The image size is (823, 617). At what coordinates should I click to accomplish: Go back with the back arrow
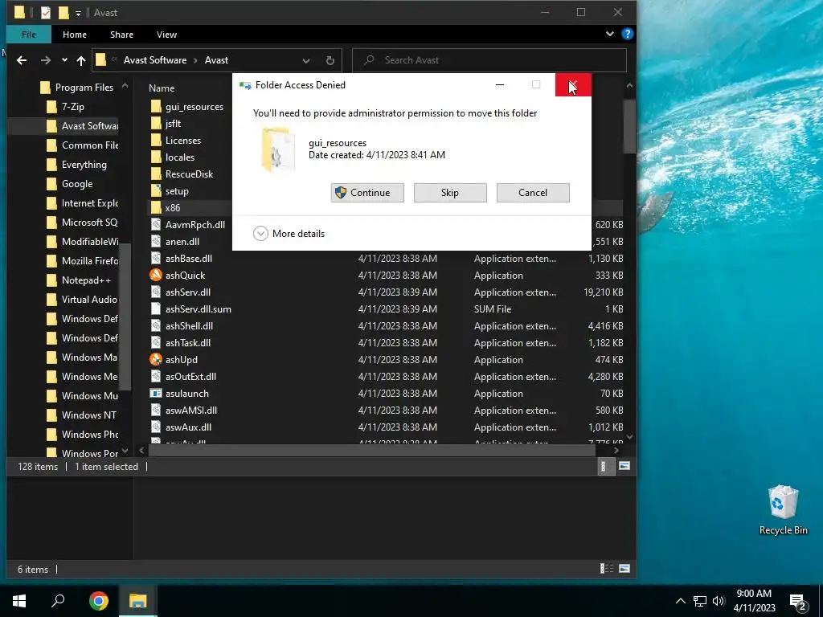[x=22, y=60]
